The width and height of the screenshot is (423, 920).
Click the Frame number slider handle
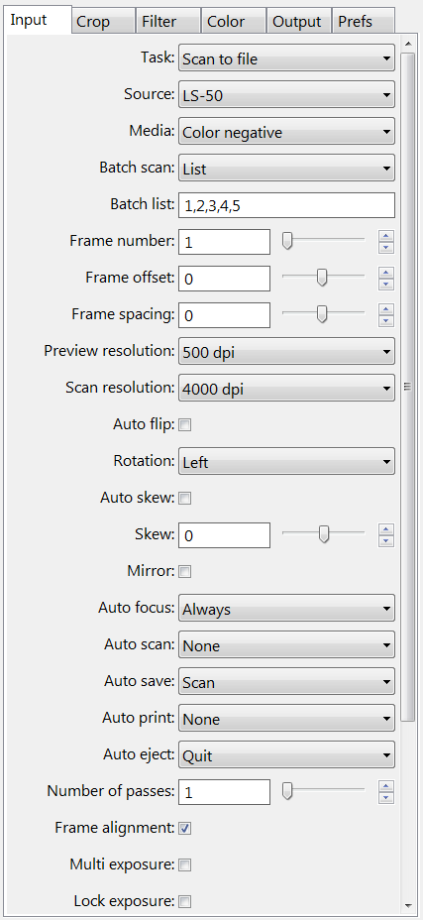pyautogui.click(x=287, y=241)
